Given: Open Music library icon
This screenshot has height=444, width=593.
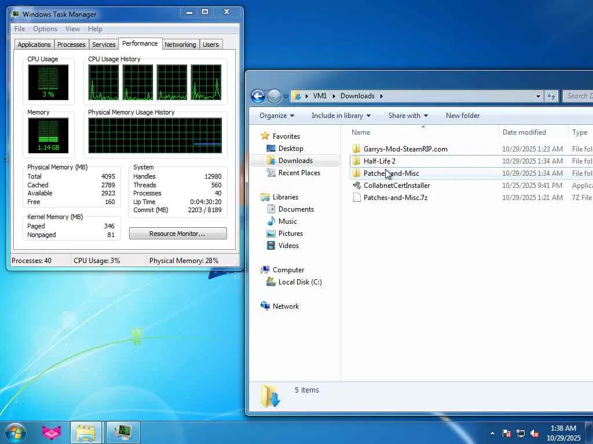Looking at the screenshot, I should [x=271, y=221].
